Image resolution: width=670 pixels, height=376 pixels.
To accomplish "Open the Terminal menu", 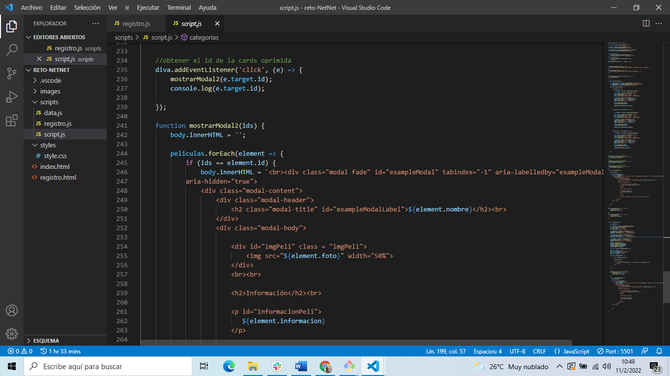I will tap(179, 7).
